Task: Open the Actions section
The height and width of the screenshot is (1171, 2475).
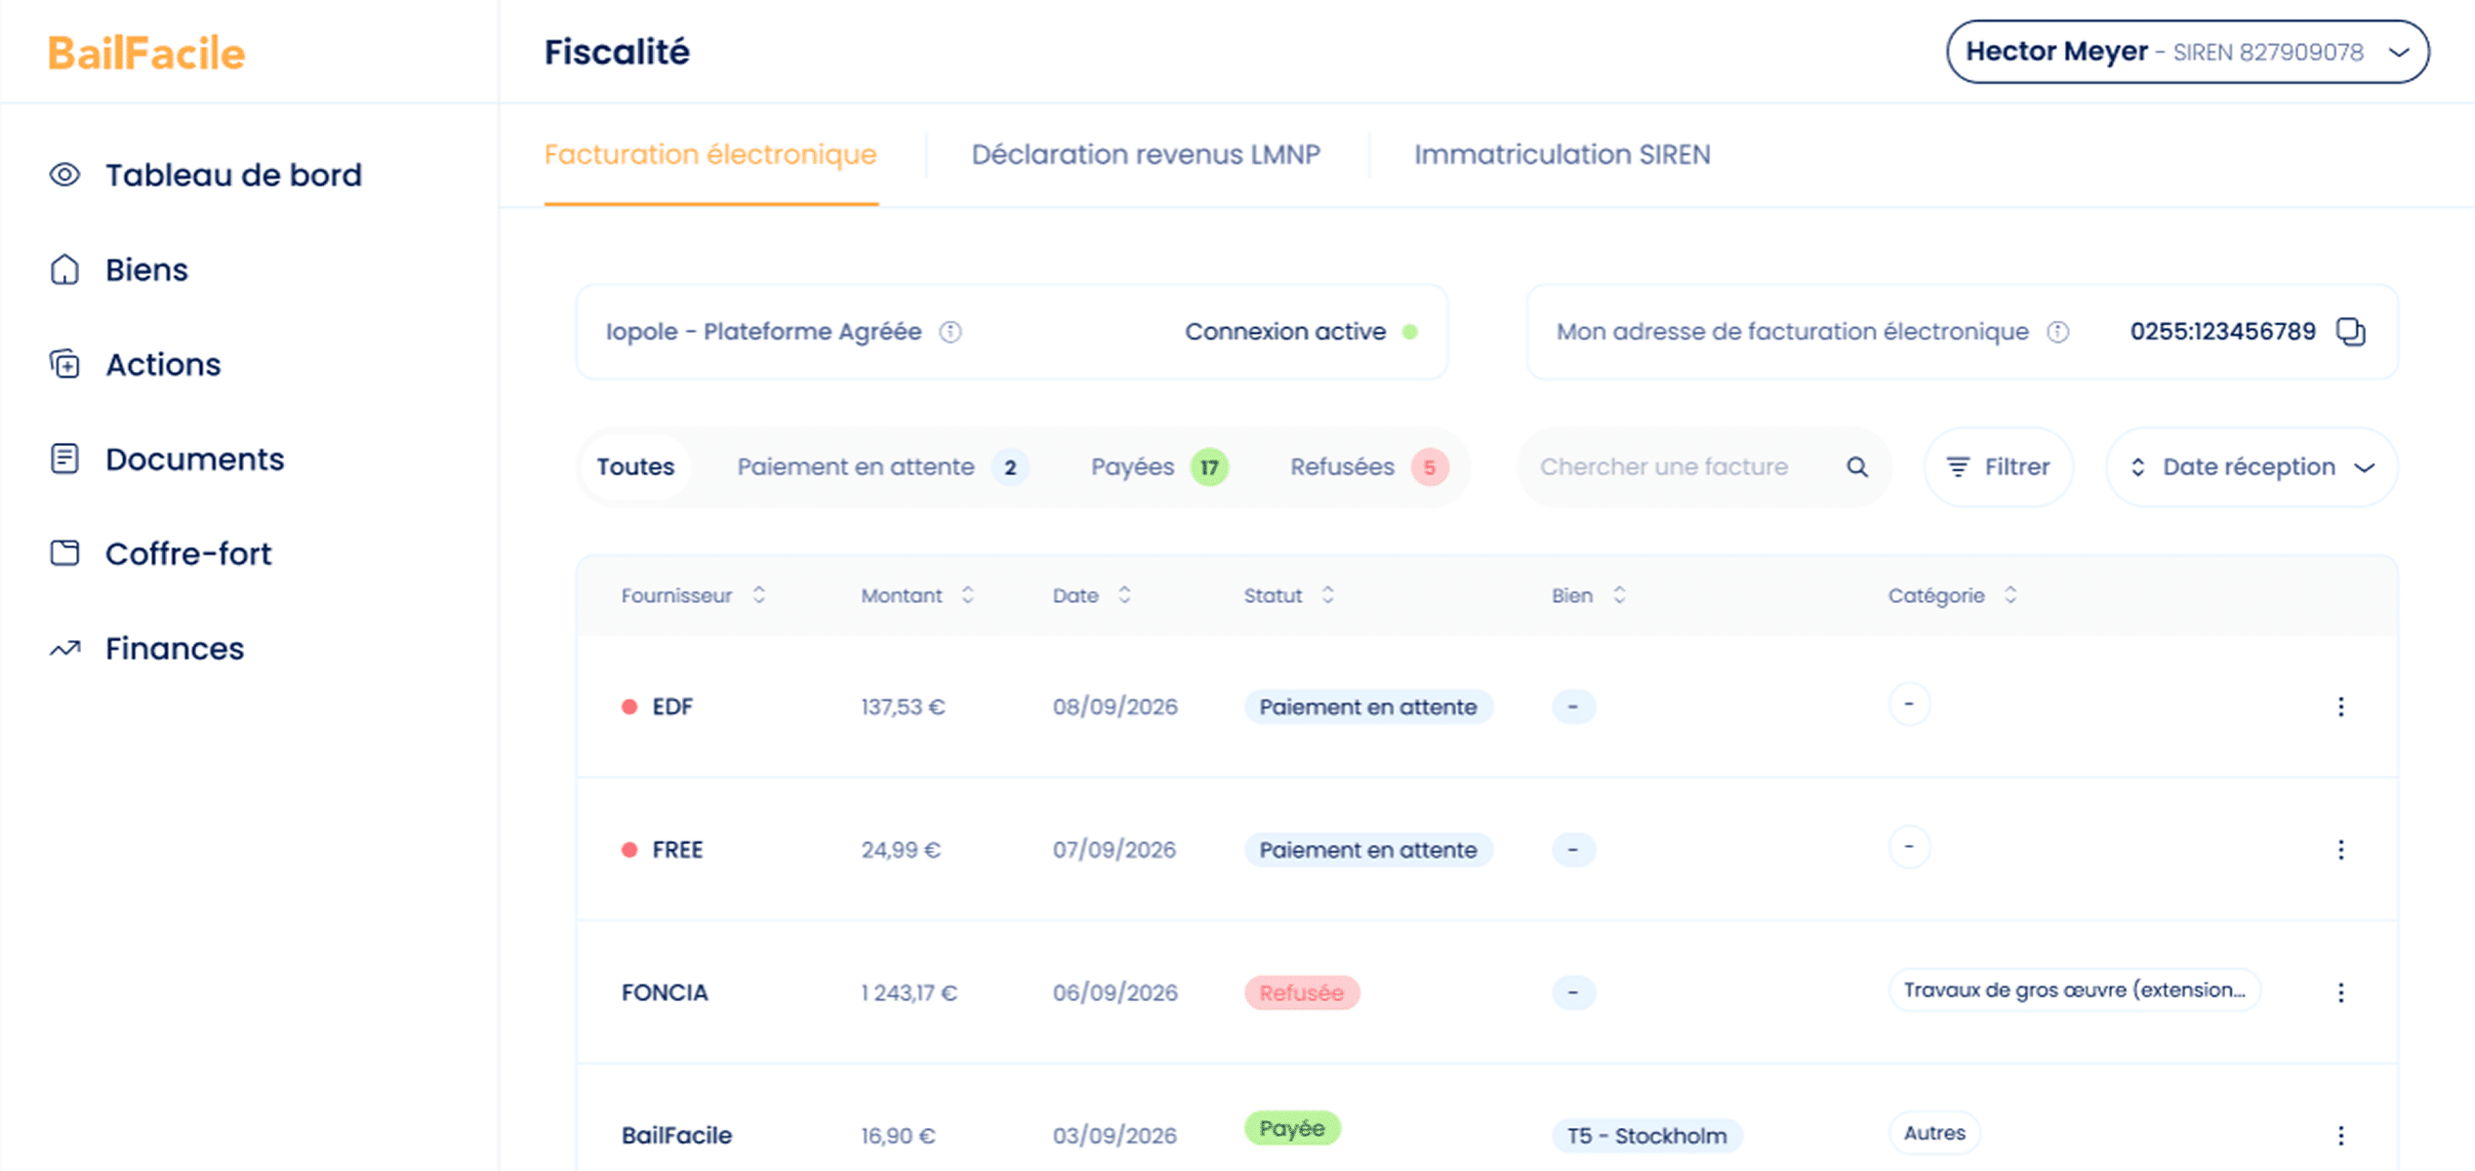Action: pyautogui.click(x=136, y=364)
